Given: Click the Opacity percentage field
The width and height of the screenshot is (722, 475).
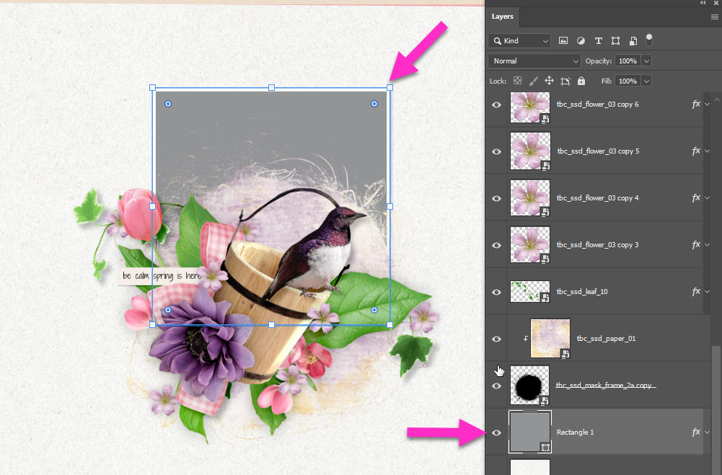Looking at the screenshot, I should point(628,61).
